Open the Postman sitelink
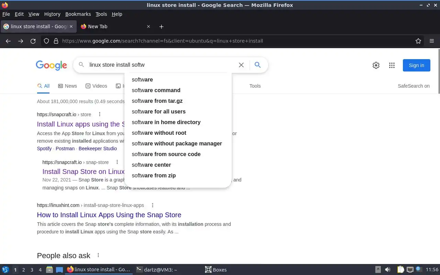Image resolution: width=440 pixels, height=275 pixels. (65, 148)
